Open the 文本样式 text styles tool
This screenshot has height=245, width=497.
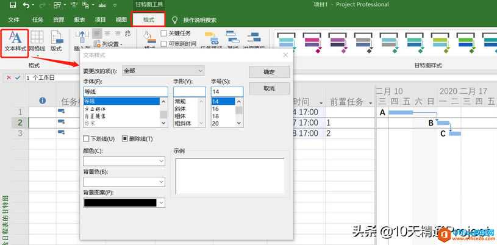15,43
